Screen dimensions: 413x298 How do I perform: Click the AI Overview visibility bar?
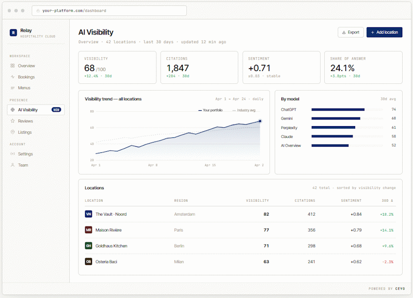click(330, 146)
